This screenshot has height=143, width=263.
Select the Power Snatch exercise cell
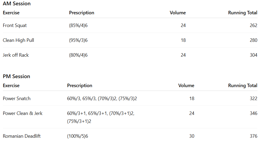point(17,99)
